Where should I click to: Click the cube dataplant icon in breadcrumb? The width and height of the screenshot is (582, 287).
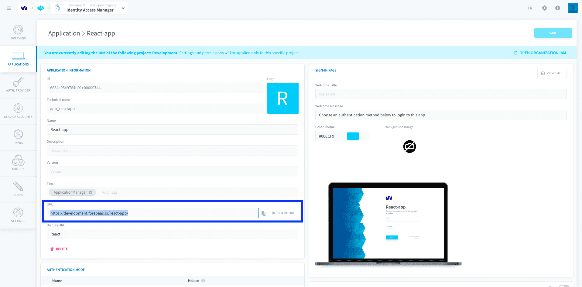point(41,8)
